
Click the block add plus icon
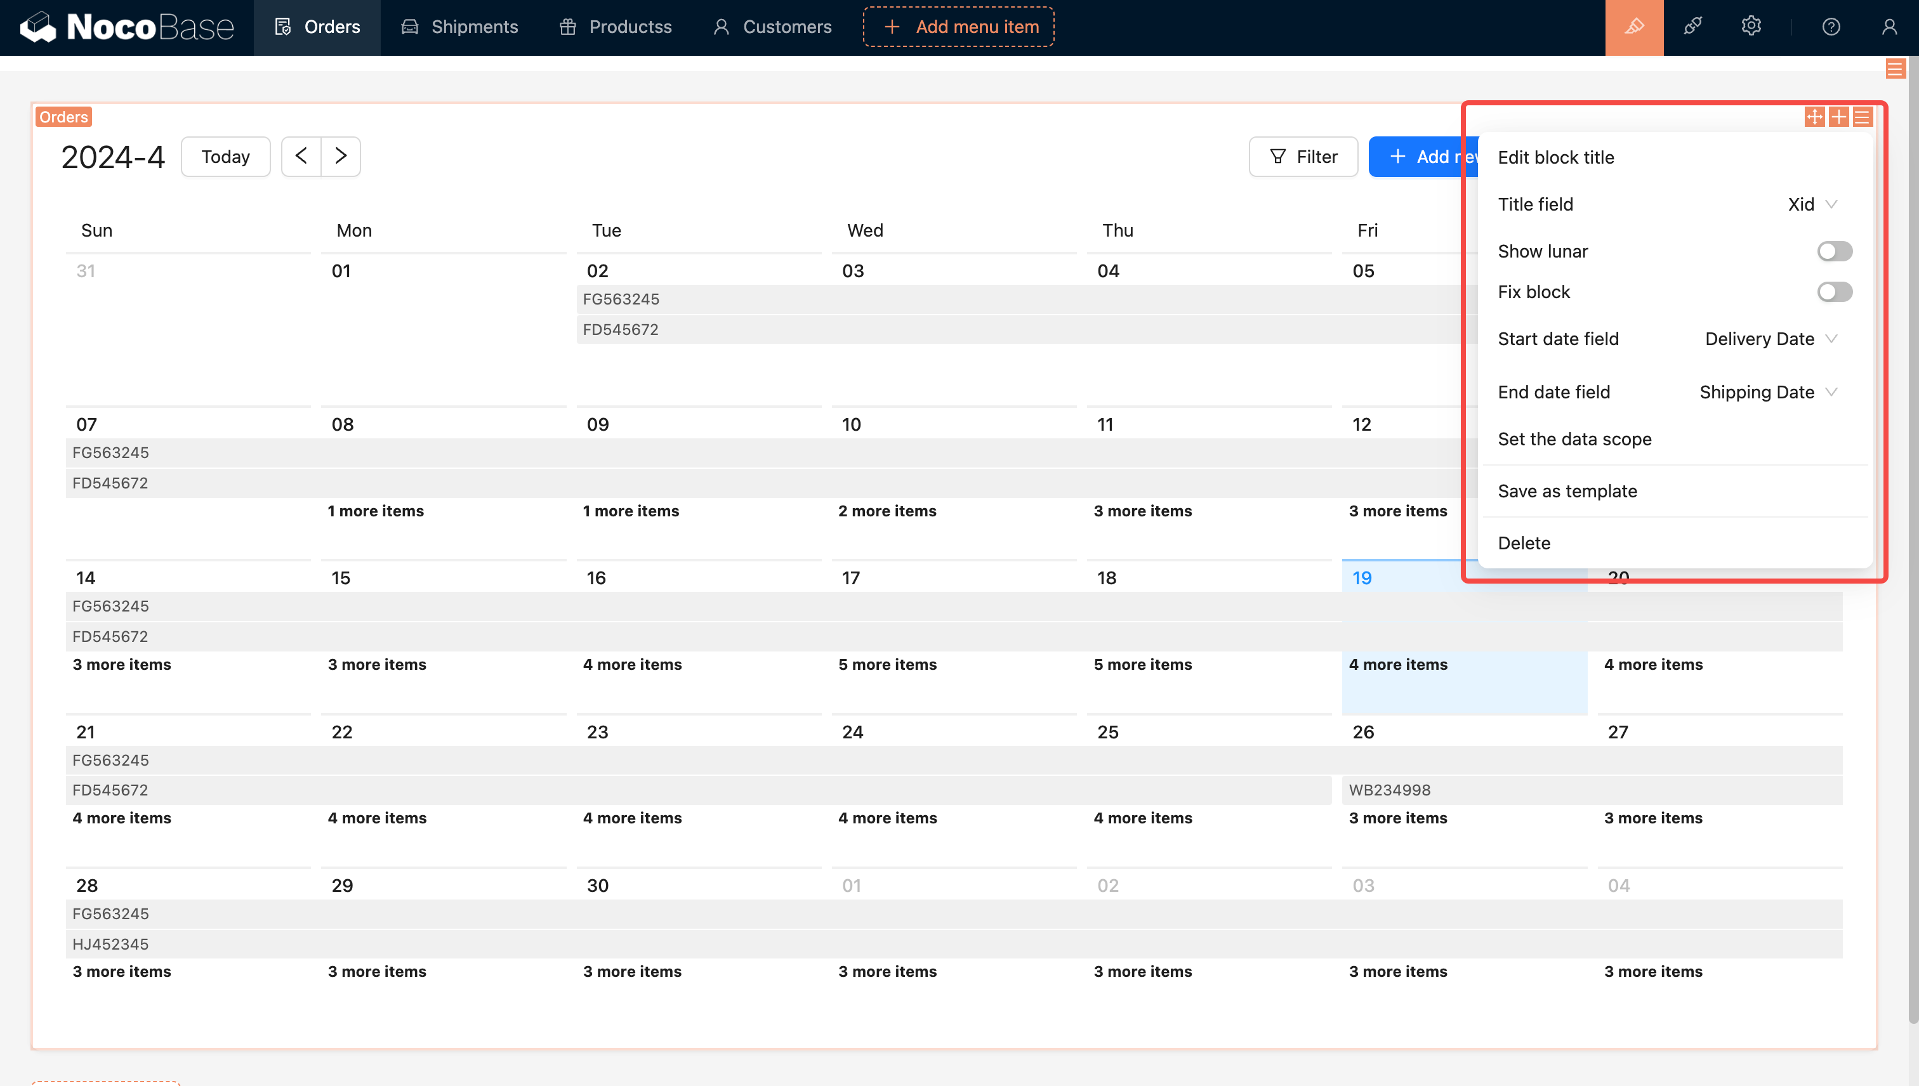tap(1838, 117)
